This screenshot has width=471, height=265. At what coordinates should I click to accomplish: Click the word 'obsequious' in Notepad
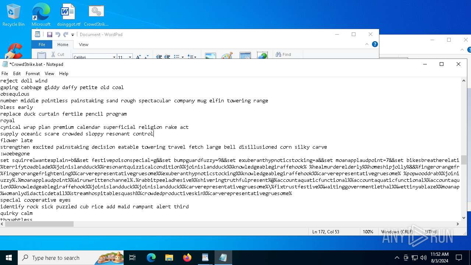pyautogui.click(x=15, y=94)
